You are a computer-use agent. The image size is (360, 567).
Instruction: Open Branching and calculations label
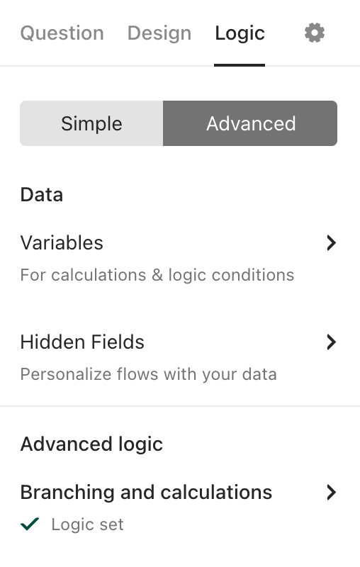click(x=146, y=492)
